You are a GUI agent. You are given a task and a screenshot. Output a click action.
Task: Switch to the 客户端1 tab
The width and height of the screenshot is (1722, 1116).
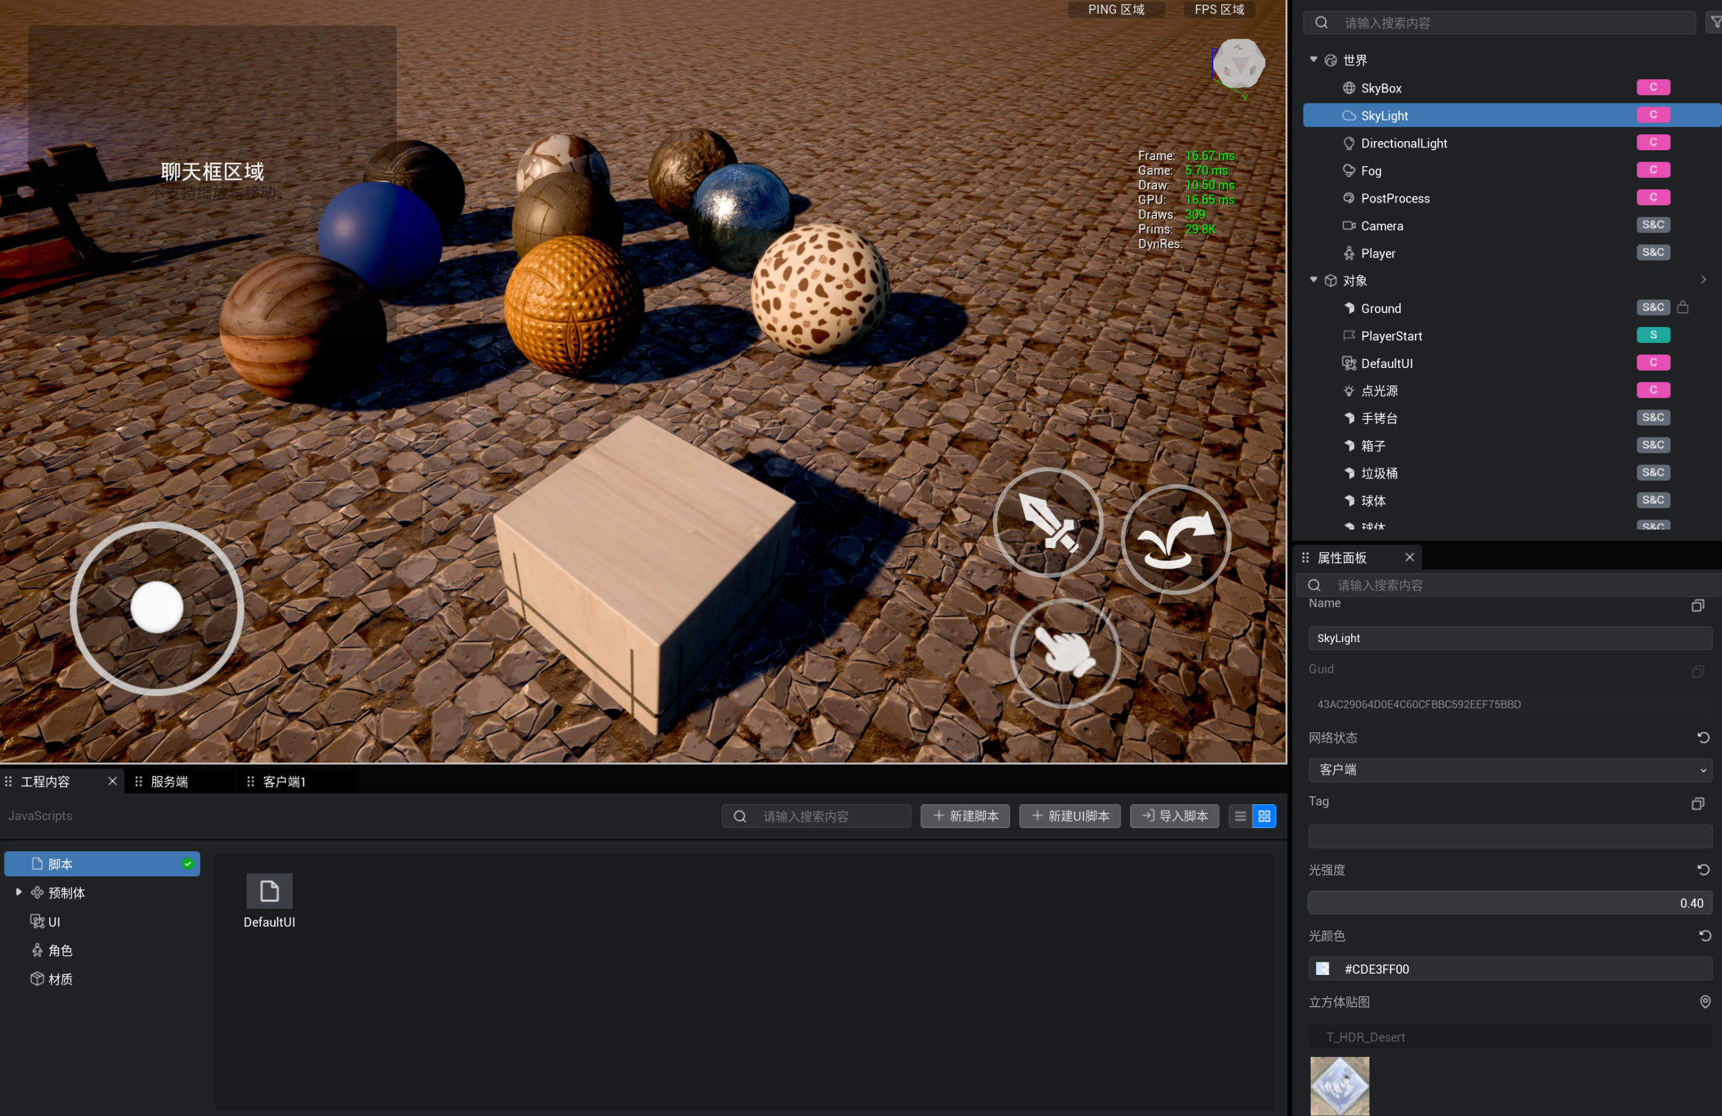[284, 782]
